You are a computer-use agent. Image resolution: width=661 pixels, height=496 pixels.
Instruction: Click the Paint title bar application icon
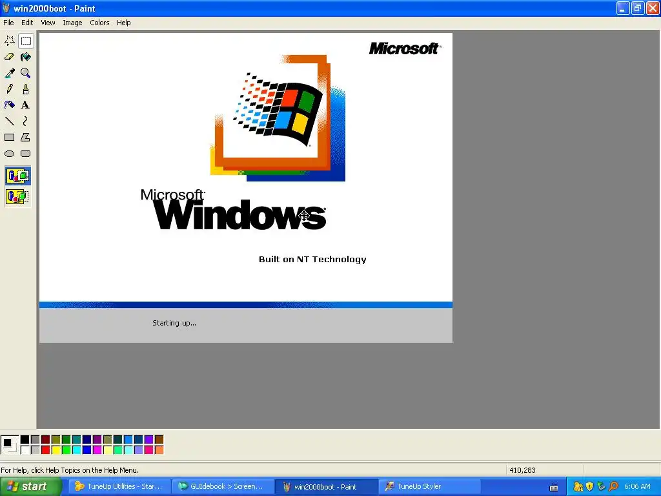click(x=6, y=8)
